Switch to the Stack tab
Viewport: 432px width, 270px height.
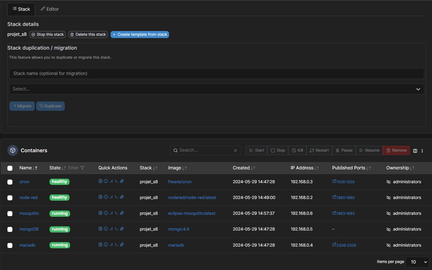point(21,9)
